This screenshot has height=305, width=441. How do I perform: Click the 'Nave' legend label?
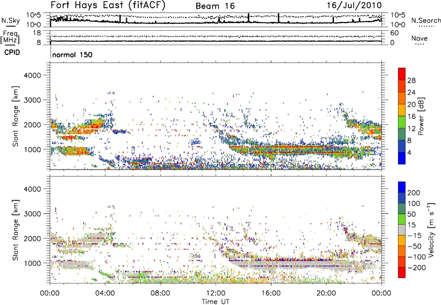(420, 38)
